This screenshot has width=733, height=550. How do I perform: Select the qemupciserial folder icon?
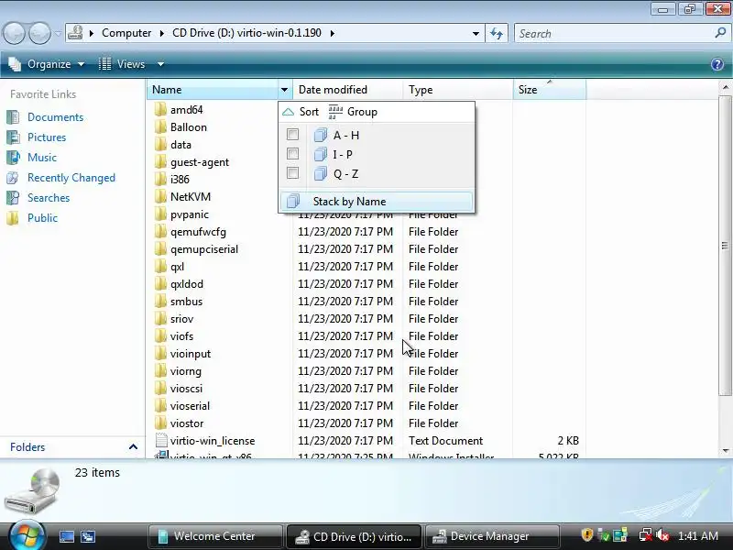160,248
